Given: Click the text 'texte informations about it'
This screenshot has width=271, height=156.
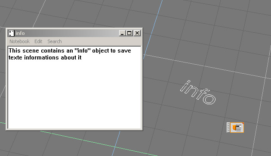Looking at the screenshot, I should pos(45,57).
